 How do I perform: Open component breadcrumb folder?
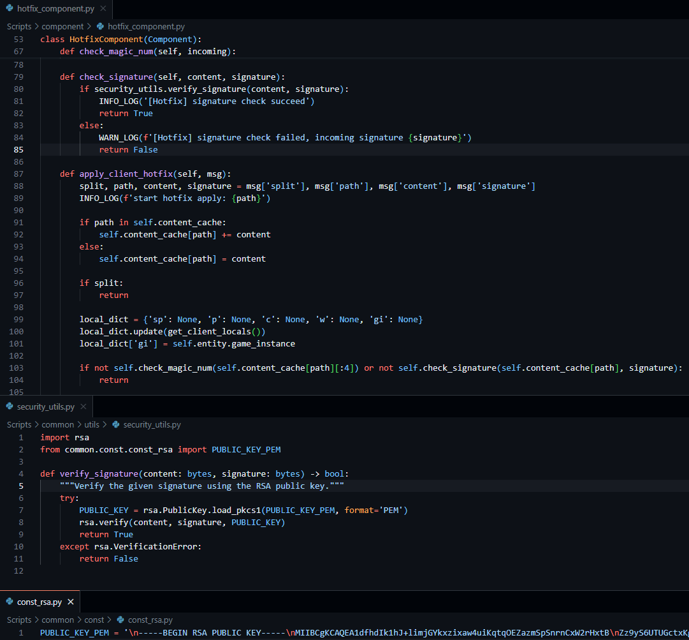pyautogui.click(x=62, y=26)
